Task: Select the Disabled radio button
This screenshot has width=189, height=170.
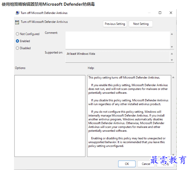Action: (x=17, y=48)
